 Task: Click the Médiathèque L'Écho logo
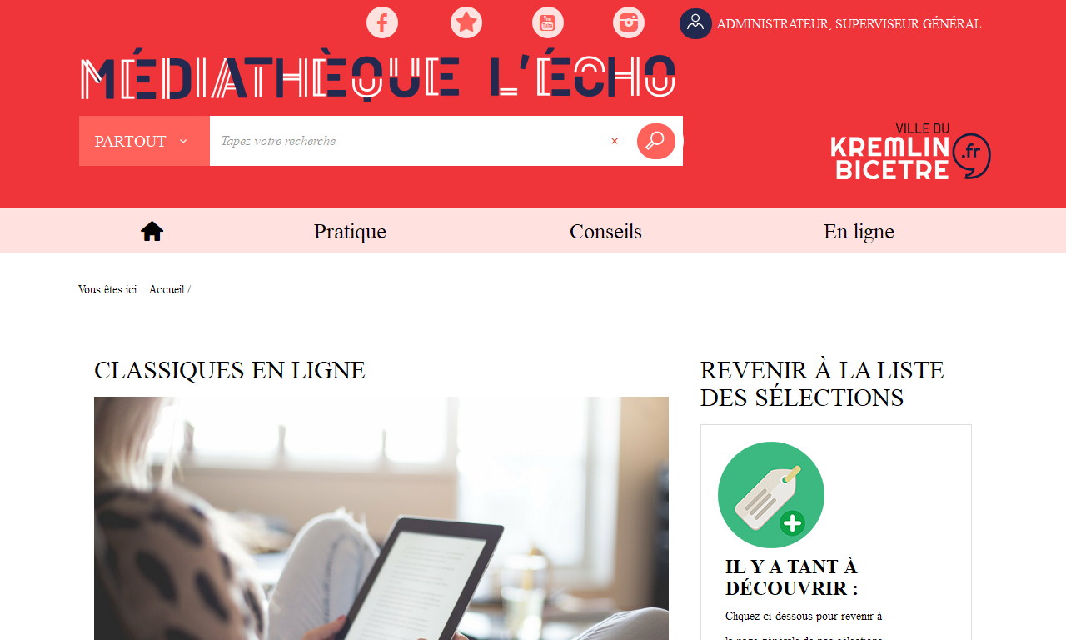point(377,78)
